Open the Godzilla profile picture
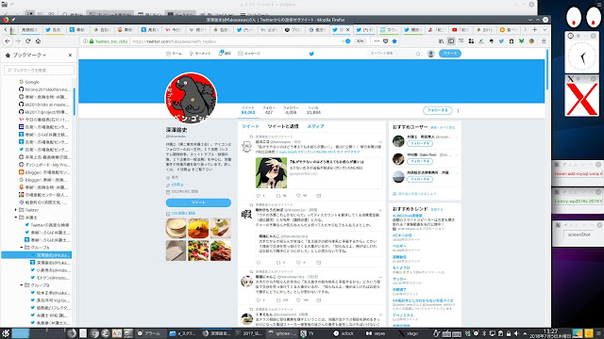 [x=191, y=98]
